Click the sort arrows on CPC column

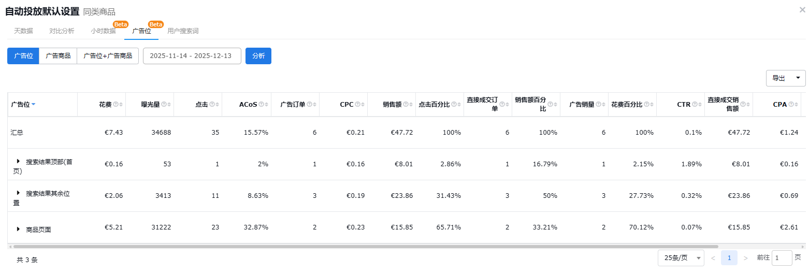(362, 105)
